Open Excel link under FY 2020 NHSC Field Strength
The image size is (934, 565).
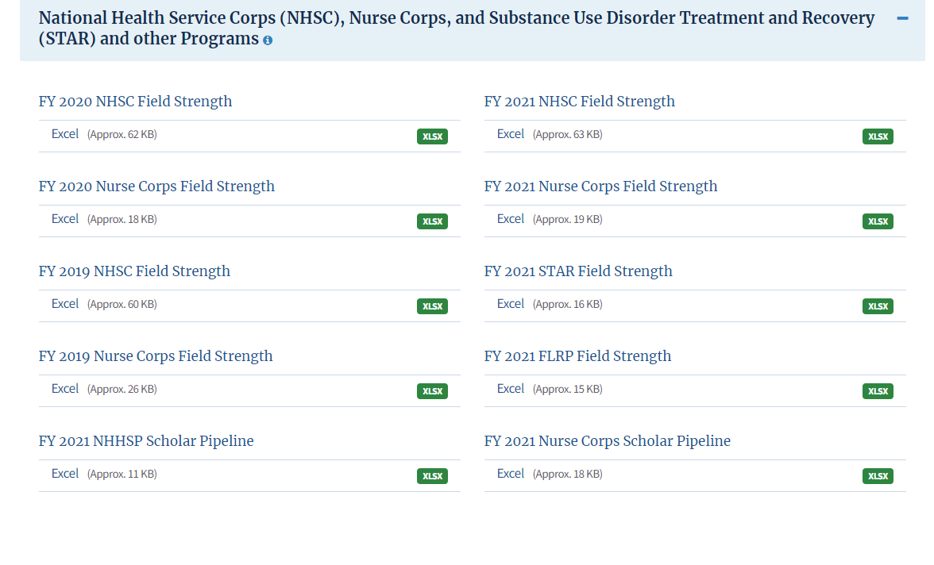click(x=65, y=134)
